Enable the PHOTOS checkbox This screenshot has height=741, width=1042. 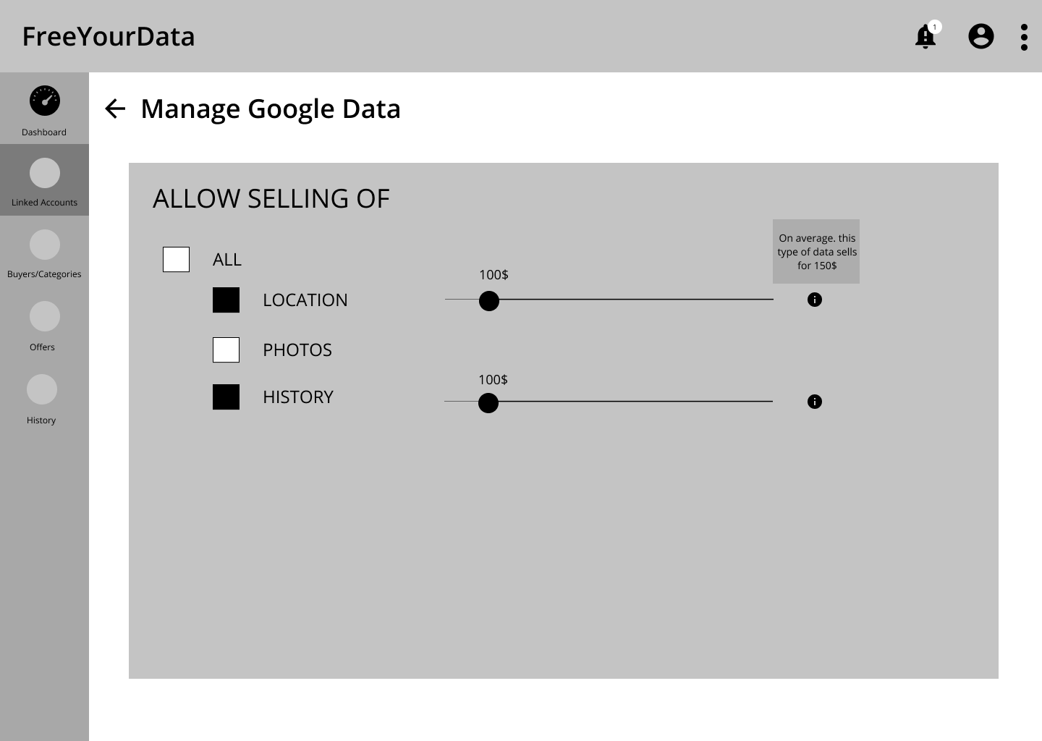click(226, 350)
